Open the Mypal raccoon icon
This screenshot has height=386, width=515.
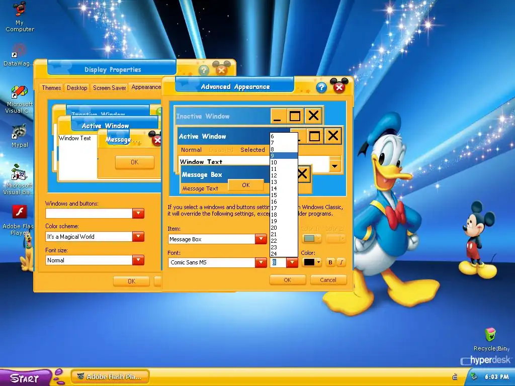(x=20, y=136)
